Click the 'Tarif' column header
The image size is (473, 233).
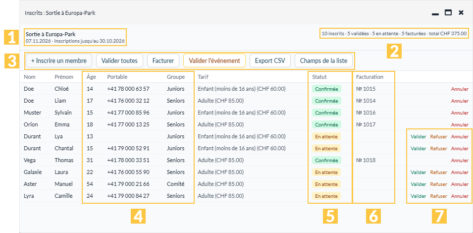203,77
